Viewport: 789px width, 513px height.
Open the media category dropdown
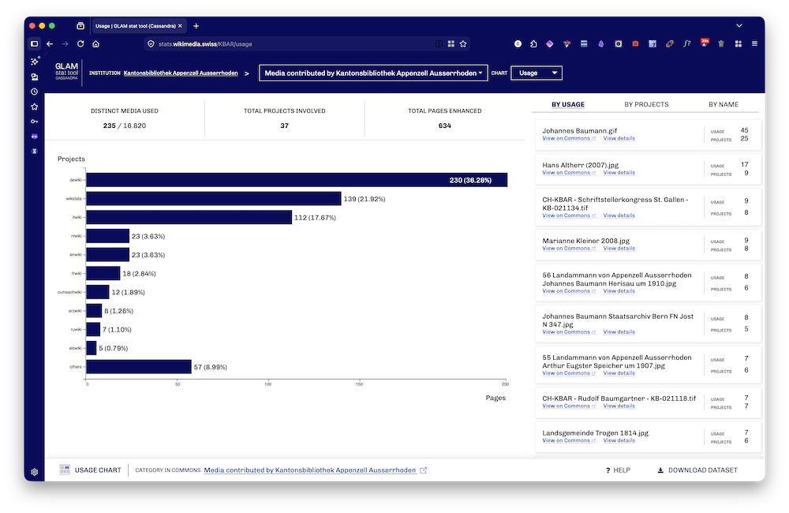tap(373, 73)
